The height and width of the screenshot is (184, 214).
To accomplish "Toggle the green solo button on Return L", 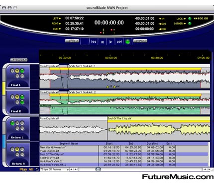I will 12,123.
